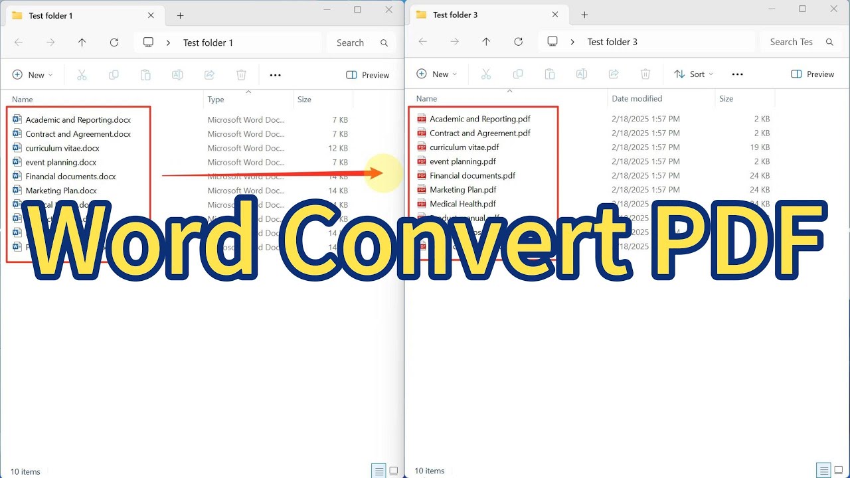
Task: Toggle Preview pane in Test folder 1 window
Action: tap(368, 75)
